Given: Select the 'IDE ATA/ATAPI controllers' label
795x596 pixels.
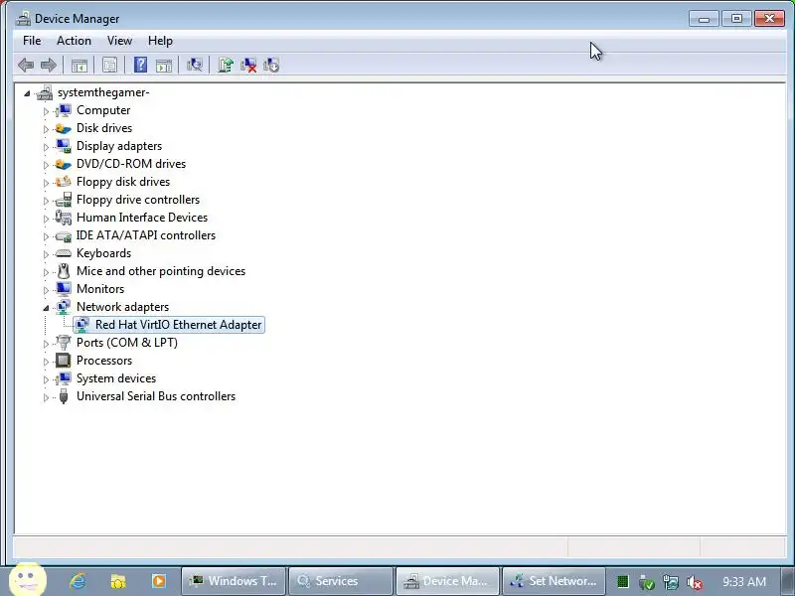Looking at the screenshot, I should pos(146,235).
